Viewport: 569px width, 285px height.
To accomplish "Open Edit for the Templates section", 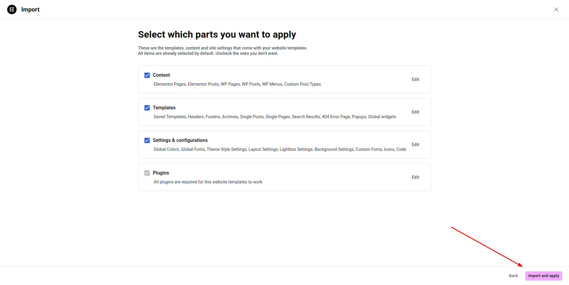I will [x=415, y=112].
